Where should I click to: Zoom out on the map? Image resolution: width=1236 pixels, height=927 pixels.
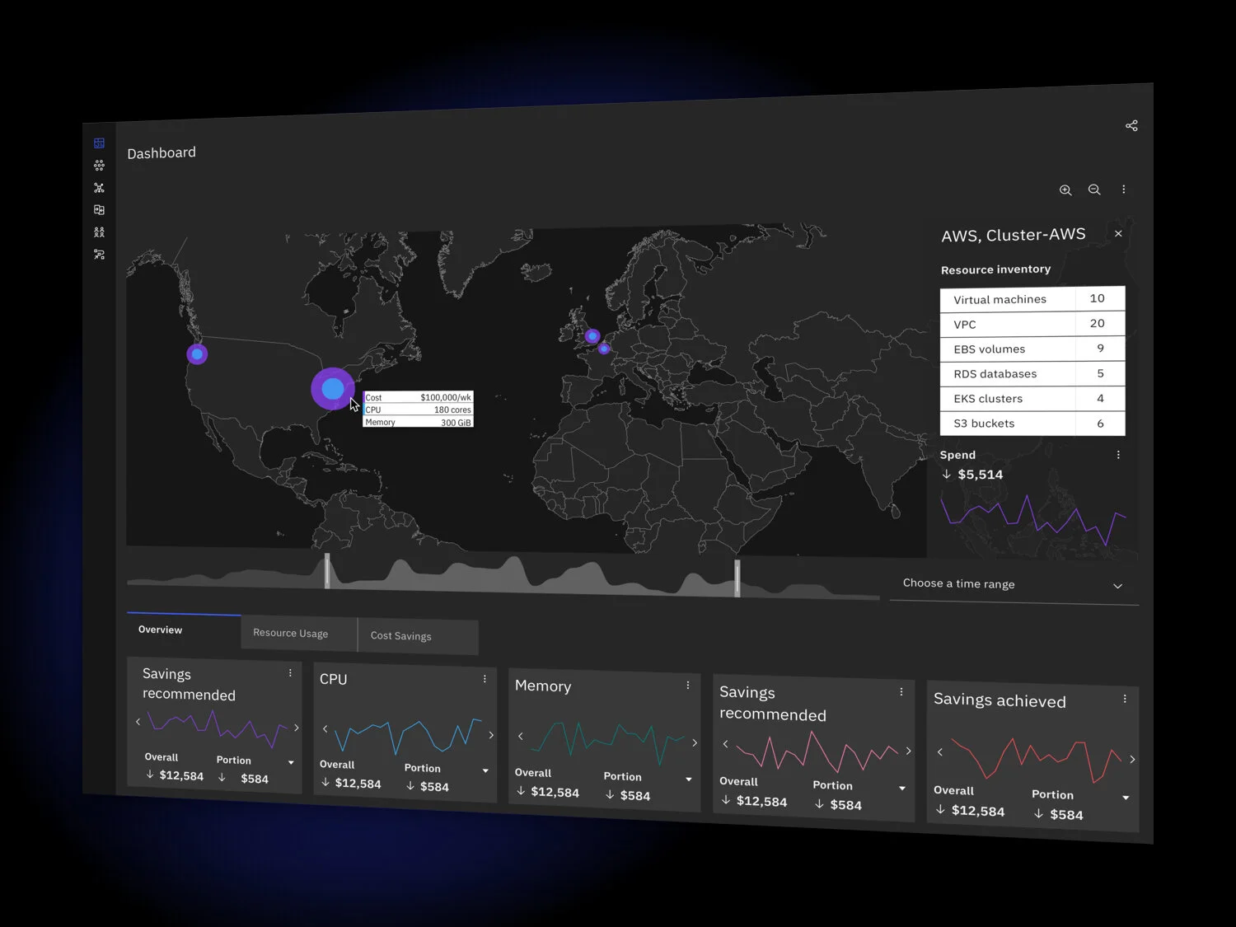pyautogui.click(x=1094, y=190)
